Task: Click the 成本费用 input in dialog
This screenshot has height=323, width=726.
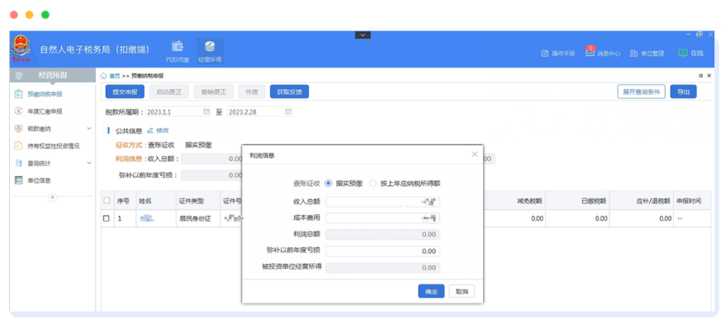Action: [382, 218]
